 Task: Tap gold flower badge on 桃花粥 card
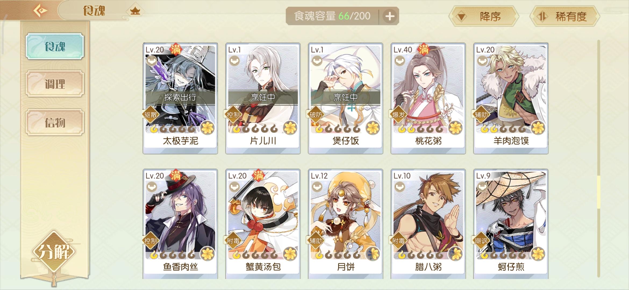click(x=455, y=128)
